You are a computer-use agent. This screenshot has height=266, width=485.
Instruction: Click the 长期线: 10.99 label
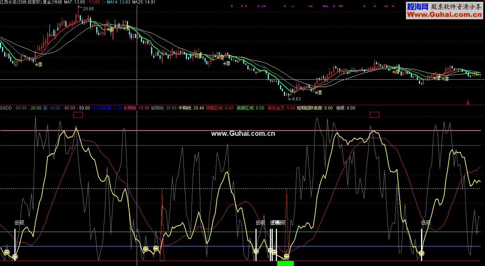coord(136,108)
